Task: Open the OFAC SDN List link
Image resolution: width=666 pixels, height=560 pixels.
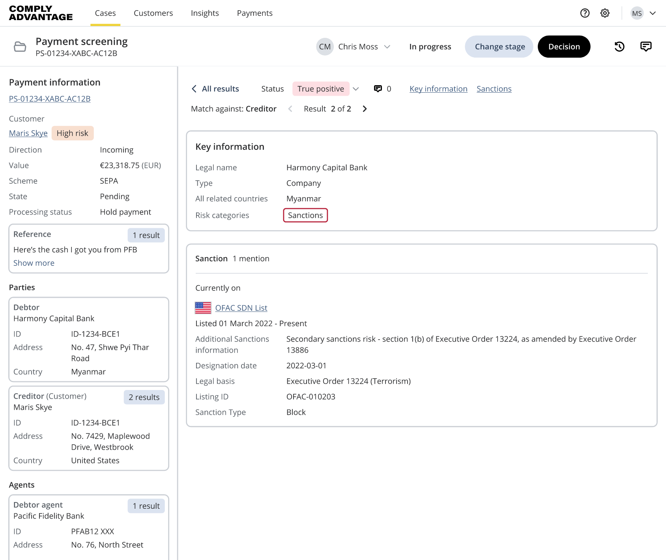Action: coord(241,308)
